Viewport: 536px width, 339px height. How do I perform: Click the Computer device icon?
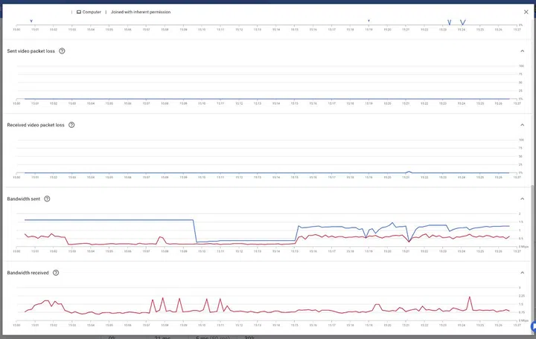(79, 13)
